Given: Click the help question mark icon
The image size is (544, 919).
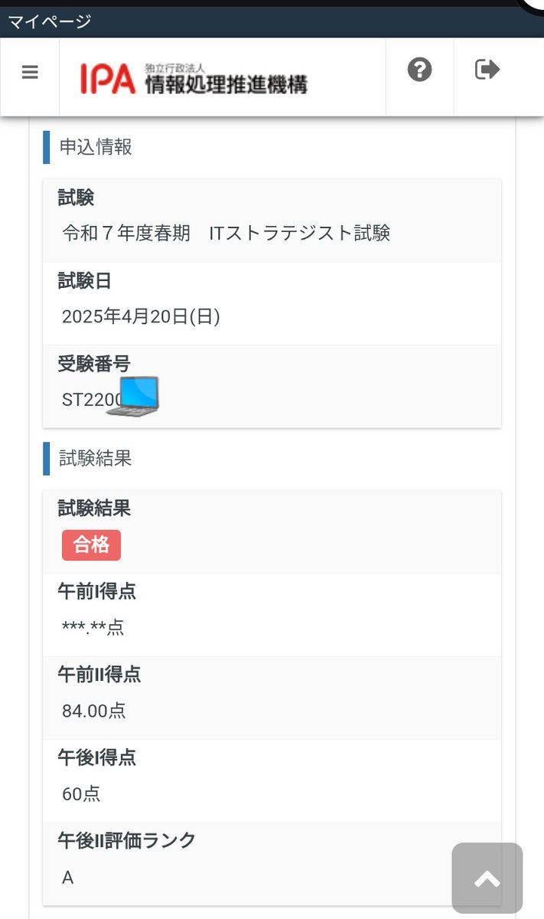Looking at the screenshot, I should point(419,70).
